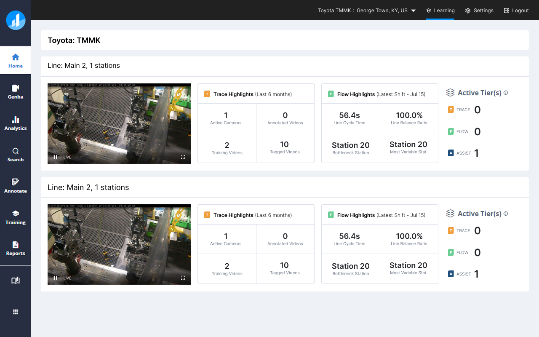
Task: Click lower 'Line: Main 2, 1 stations' heading
Action: (88, 187)
